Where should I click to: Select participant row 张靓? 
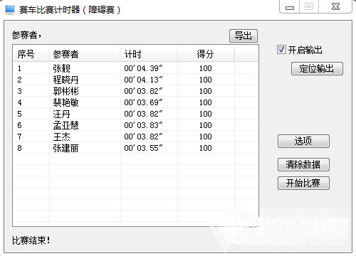click(135, 68)
